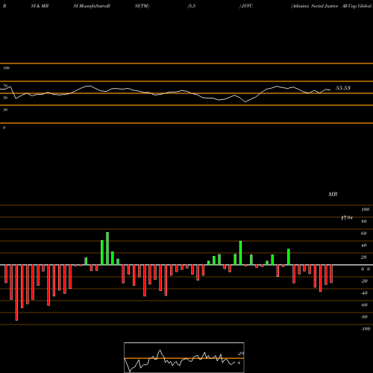Image resolution: width=373 pixels, height=373 pixels.
Task: Click the 100 label on RSI axis
Action: pos(6,68)
